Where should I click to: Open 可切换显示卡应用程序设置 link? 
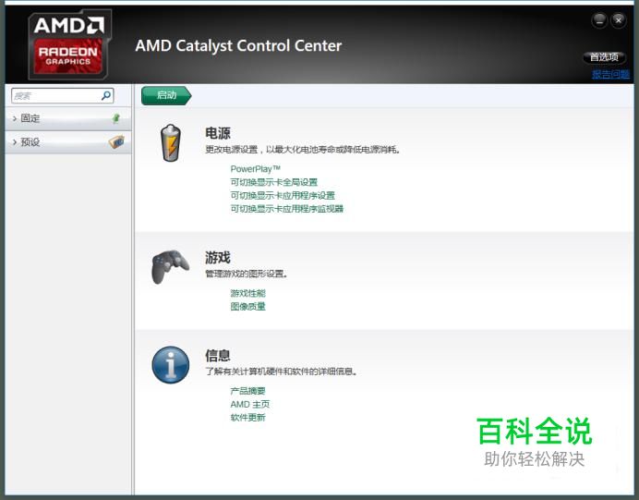(283, 195)
